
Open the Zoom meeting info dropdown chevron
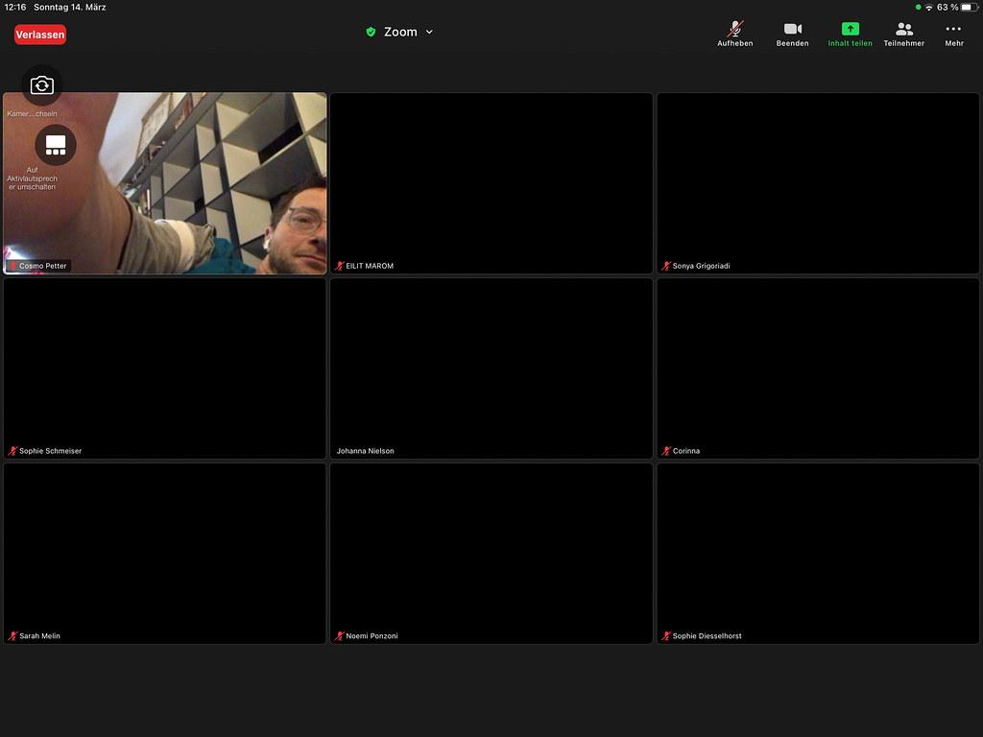pyautogui.click(x=429, y=32)
